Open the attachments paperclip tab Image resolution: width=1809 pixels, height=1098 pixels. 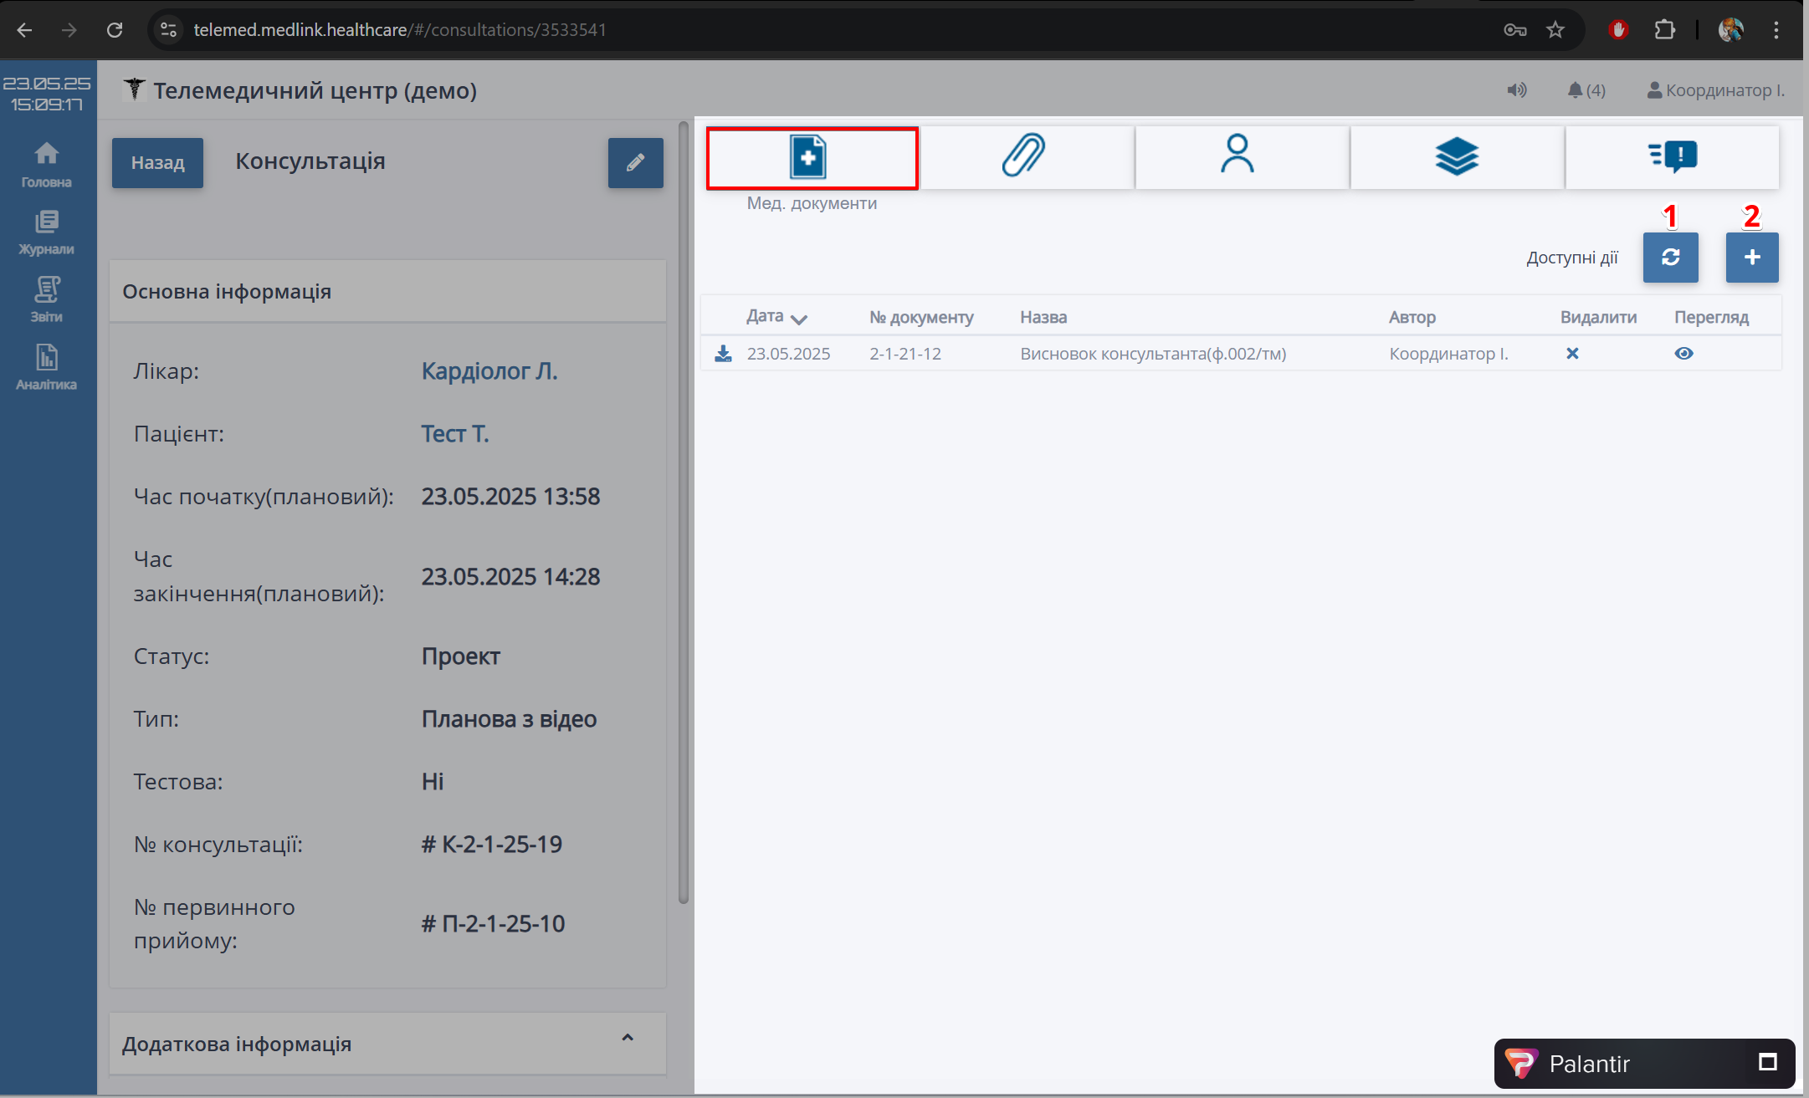[x=1025, y=156]
